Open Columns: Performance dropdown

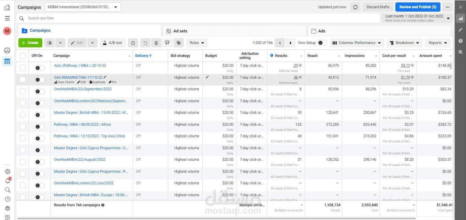pos(357,43)
